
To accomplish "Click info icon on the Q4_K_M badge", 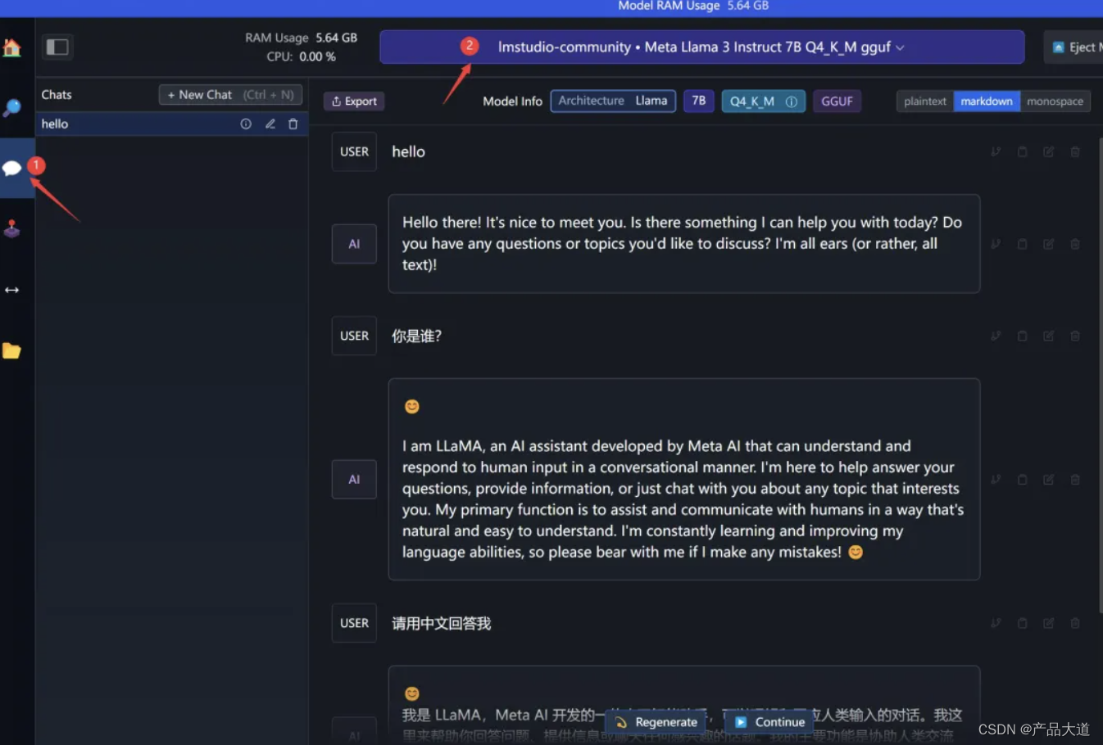I will tap(791, 102).
